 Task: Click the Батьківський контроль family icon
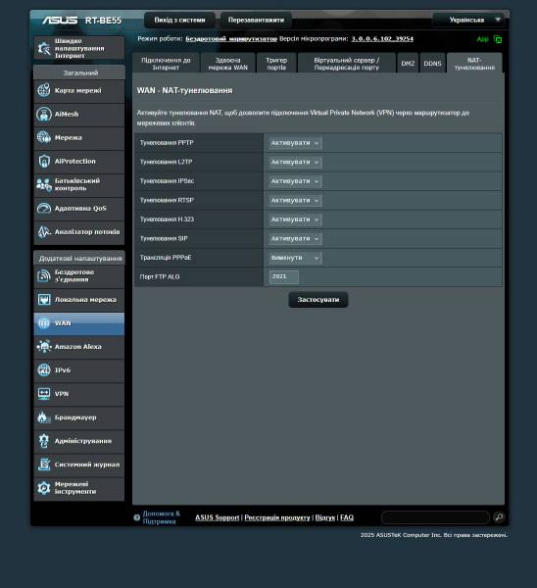pyautogui.click(x=44, y=184)
